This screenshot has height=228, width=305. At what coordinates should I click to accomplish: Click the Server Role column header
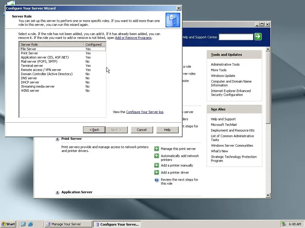[x=52, y=45]
